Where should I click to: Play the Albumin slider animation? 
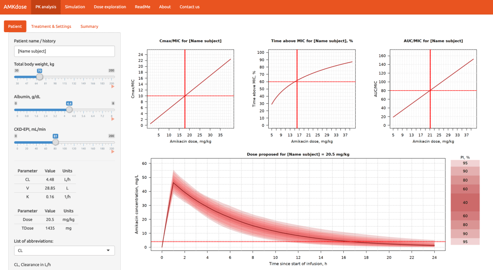click(113, 119)
